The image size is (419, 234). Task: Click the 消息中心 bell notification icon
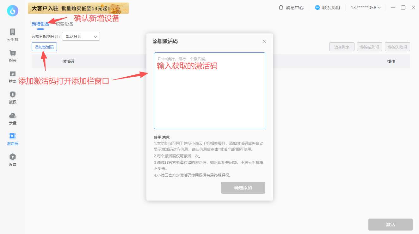coord(281,8)
